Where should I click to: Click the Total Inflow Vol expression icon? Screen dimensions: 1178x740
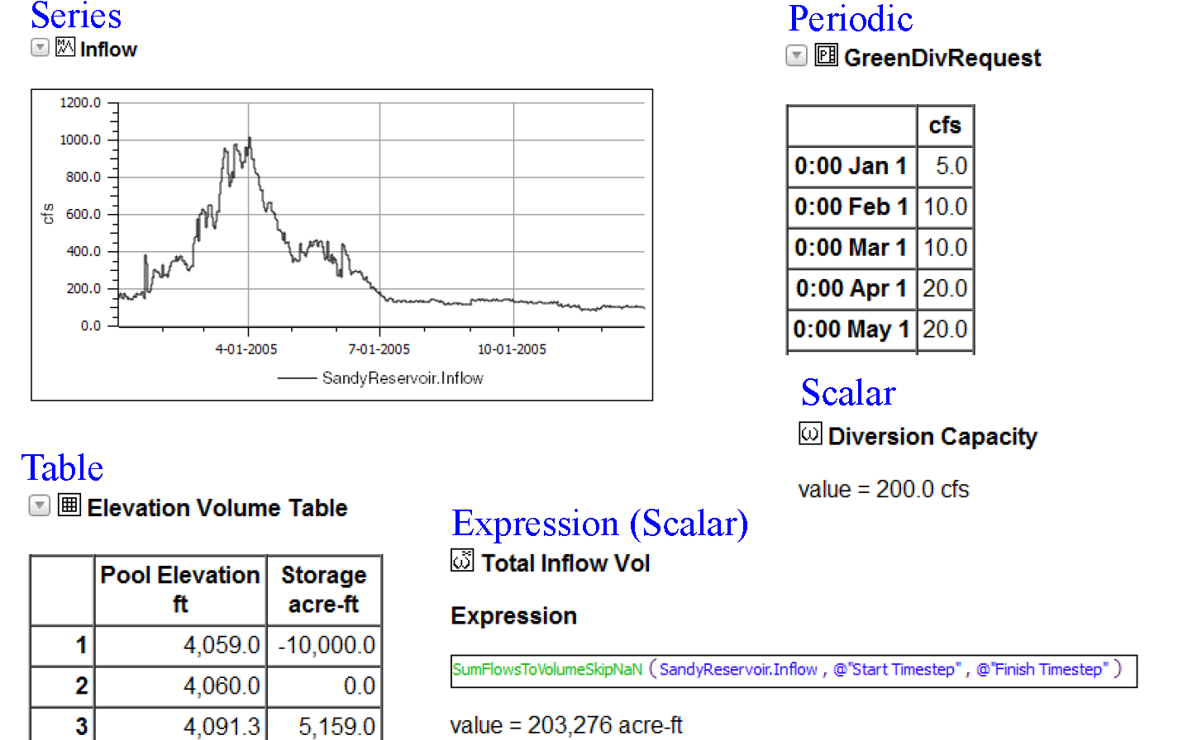462,560
